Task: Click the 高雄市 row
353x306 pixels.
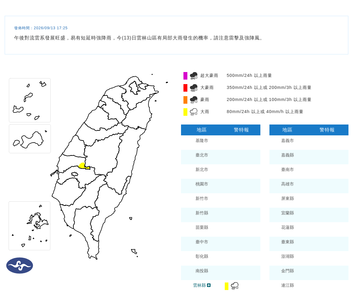Action: click(x=309, y=186)
